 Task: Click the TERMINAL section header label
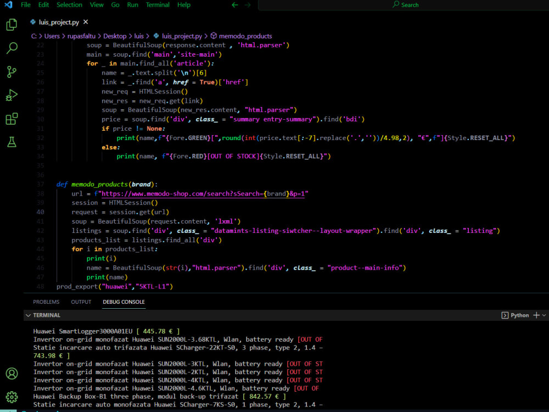(x=47, y=315)
